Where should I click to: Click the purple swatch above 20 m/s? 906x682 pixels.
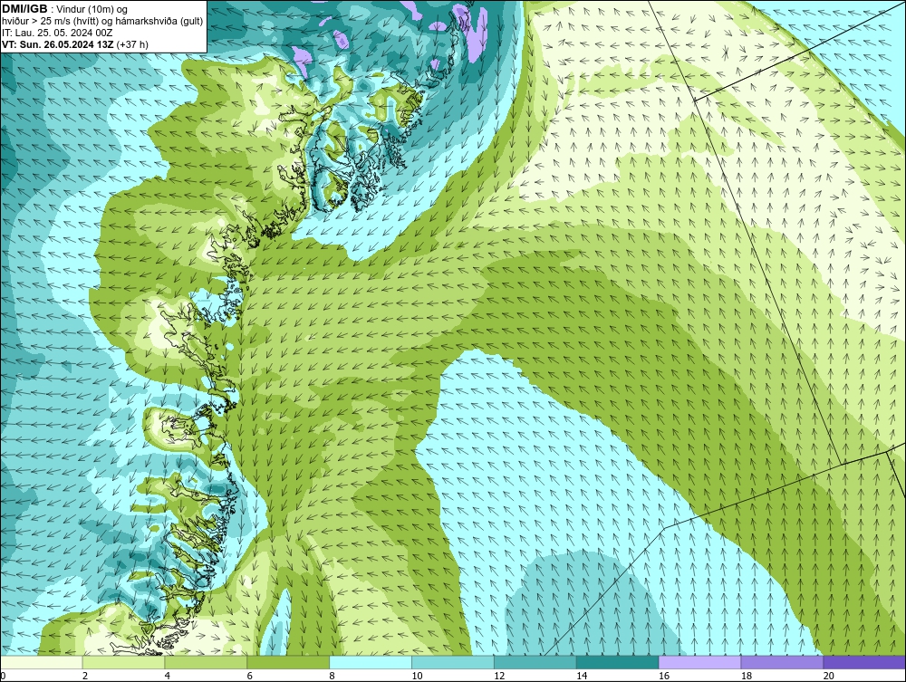pyautogui.click(x=864, y=662)
